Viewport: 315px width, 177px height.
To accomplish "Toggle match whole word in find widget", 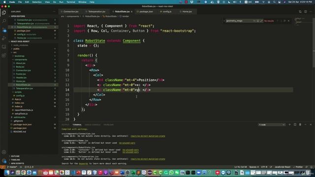I will tap(258, 21).
